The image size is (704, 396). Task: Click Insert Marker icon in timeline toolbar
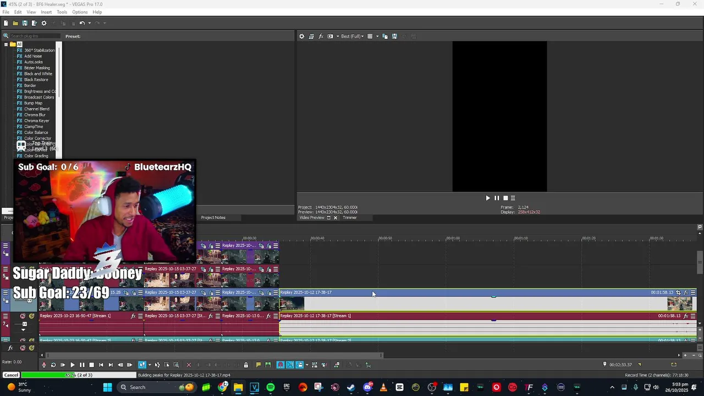[258, 365]
